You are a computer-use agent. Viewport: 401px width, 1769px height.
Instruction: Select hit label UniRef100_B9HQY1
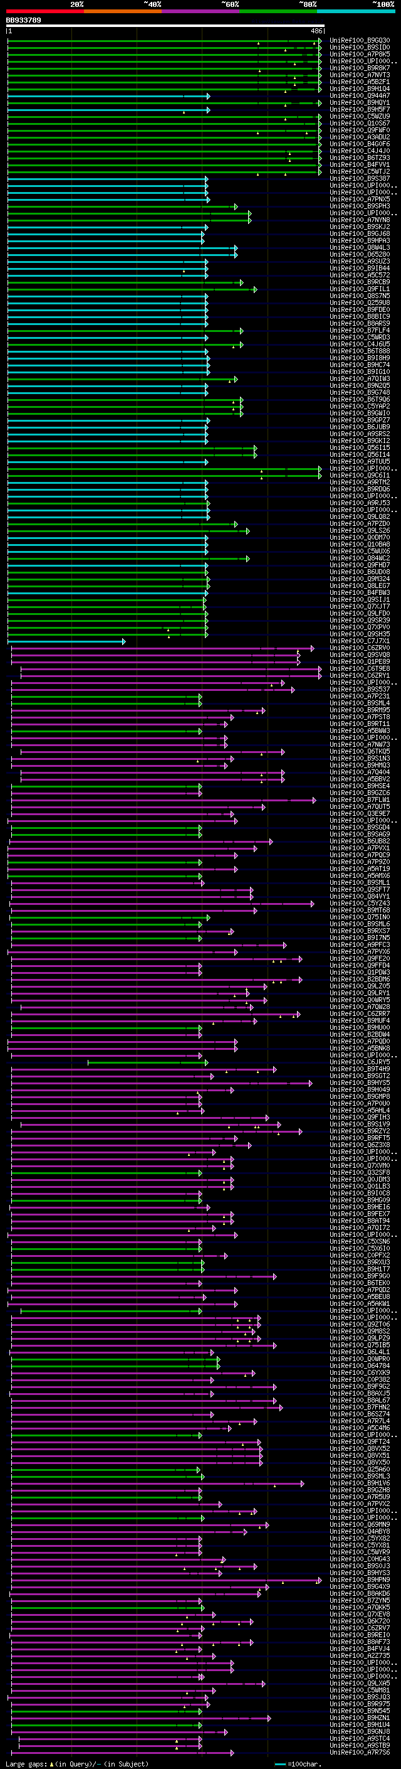pyautogui.click(x=360, y=102)
